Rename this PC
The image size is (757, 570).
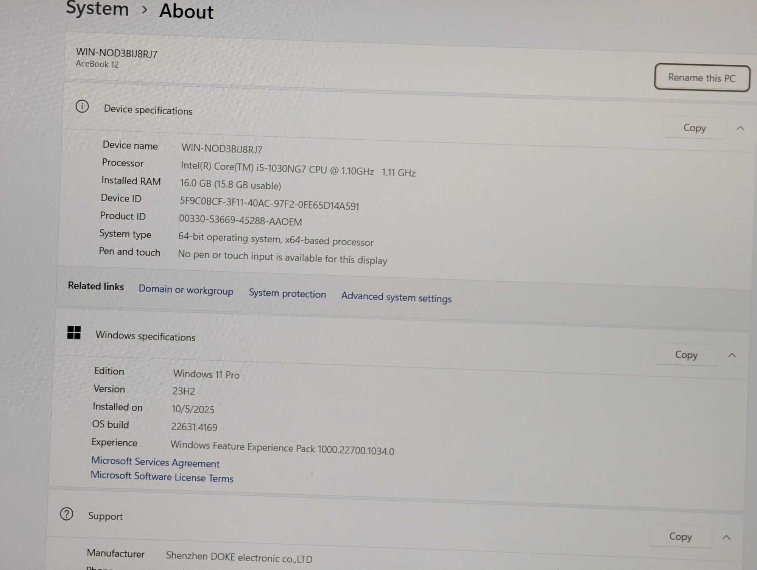(702, 78)
